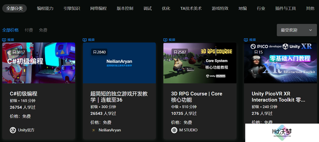This screenshot has height=142, width=319.
Task: Click 10735 人学过 text
Action: 184,113
